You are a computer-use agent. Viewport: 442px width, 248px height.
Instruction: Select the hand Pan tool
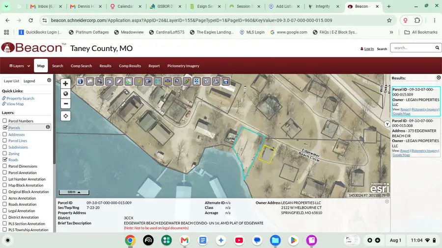pos(110,81)
